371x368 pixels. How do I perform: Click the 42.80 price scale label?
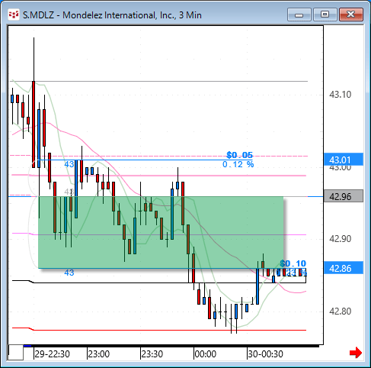[340, 312]
